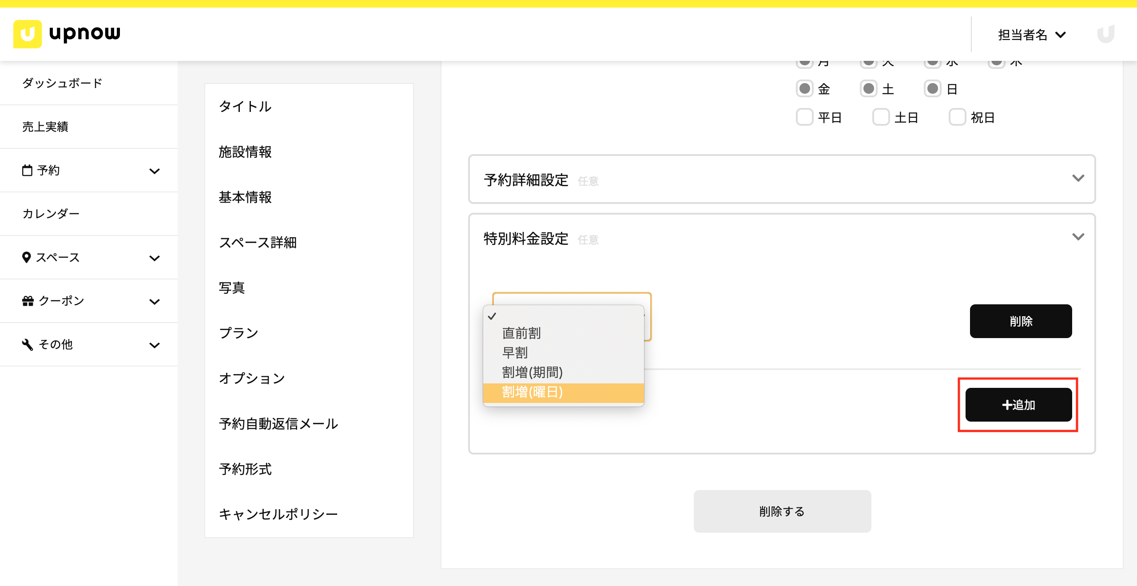This screenshot has height=586, width=1137.
Task: Choose 早割 from the dropdown list
Action: click(x=564, y=353)
